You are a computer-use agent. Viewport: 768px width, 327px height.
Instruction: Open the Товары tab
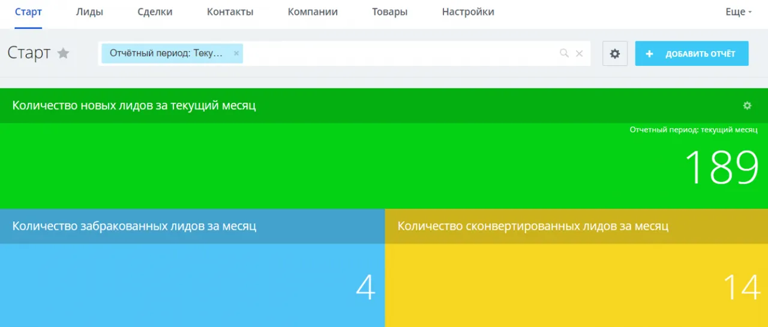tap(389, 12)
